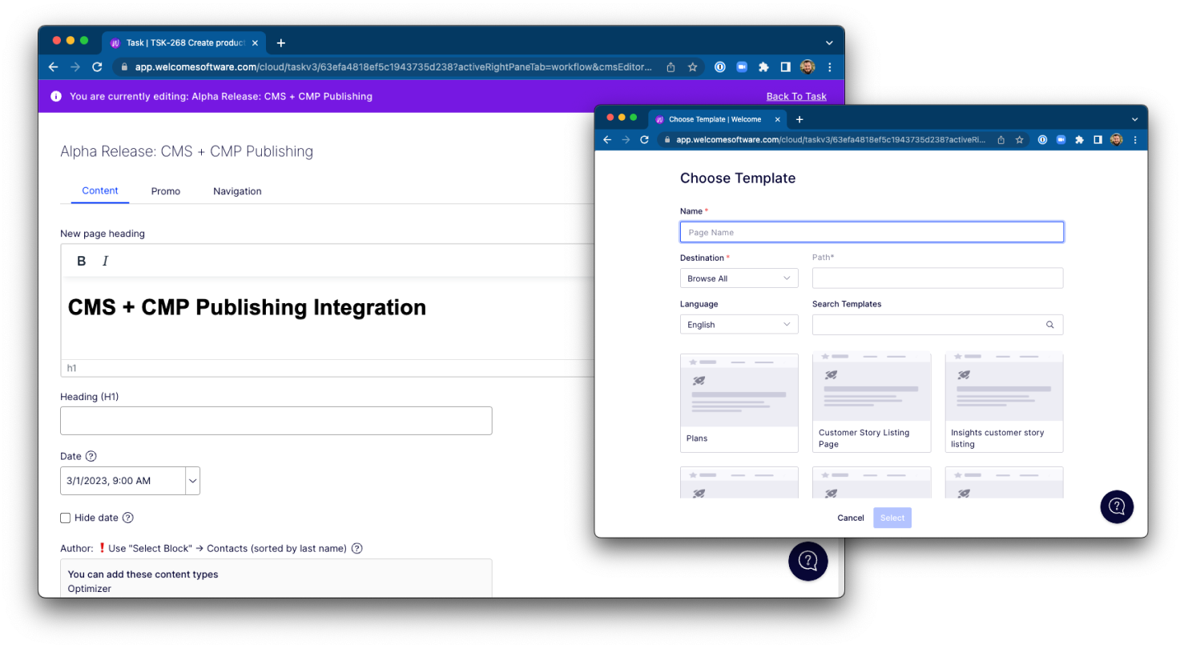Open Zoom extension in Task window
The height and width of the screenshot is (648, 1180).
[742, 67]
